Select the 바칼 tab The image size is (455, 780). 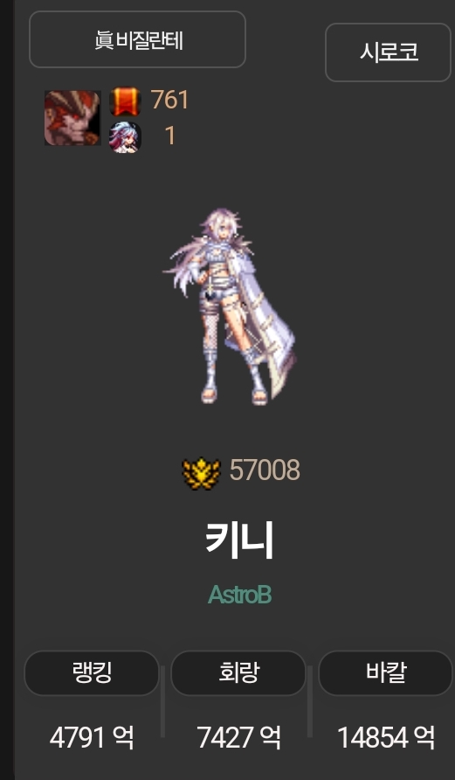[385, 673]
